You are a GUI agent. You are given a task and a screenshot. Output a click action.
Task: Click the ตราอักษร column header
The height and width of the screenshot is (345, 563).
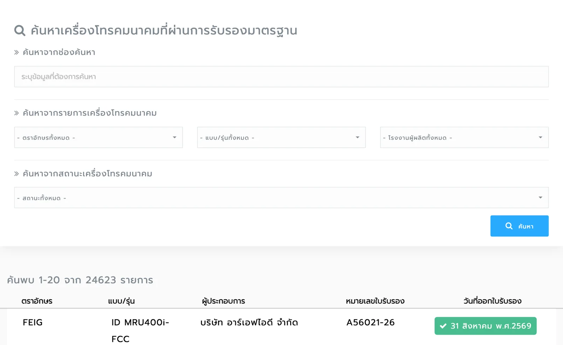point(37,301)
